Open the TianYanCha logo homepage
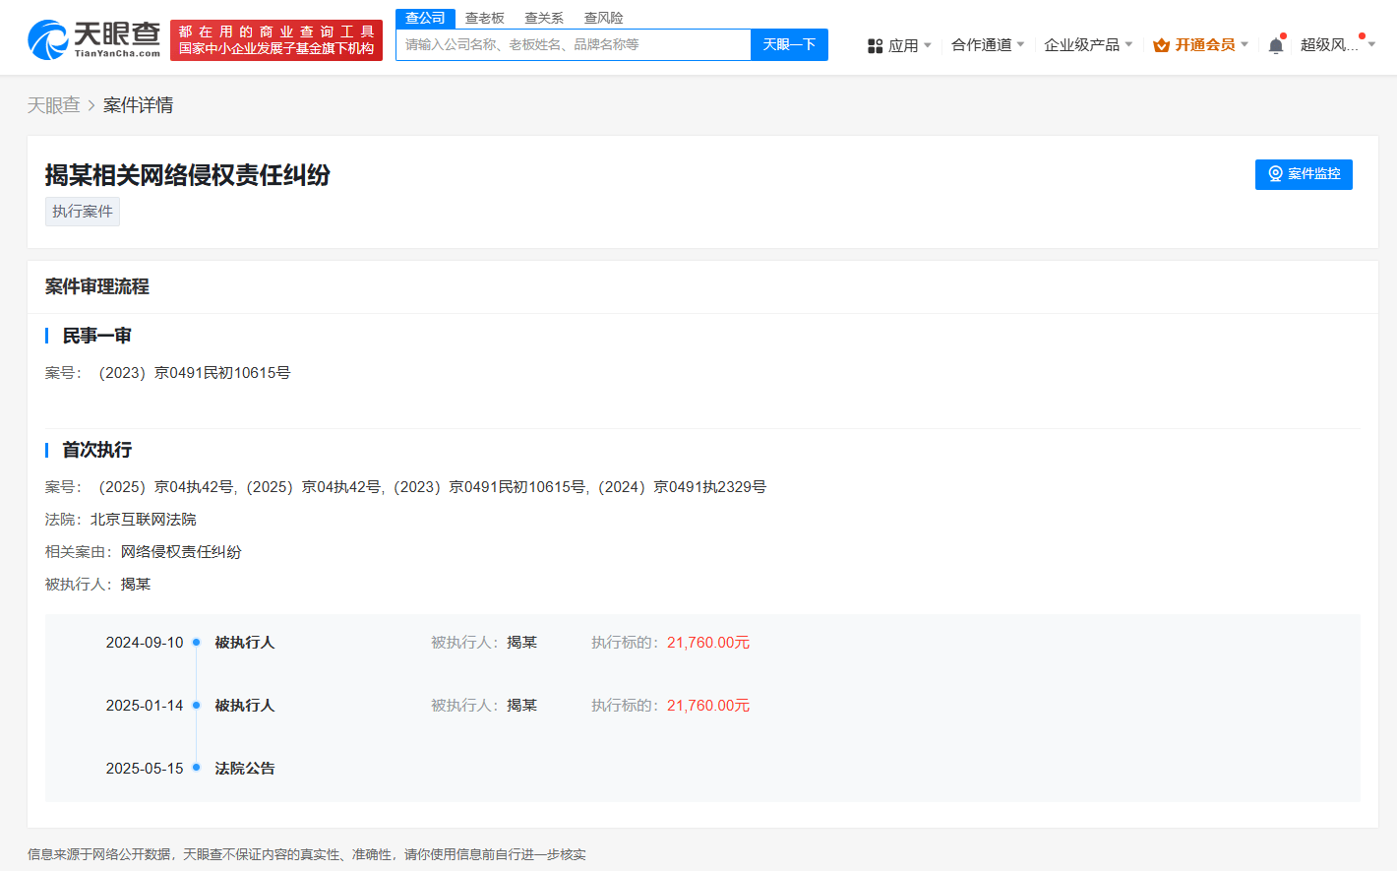Image resolution: width=1397 pixels, height=871 pixels. point(93,40)
